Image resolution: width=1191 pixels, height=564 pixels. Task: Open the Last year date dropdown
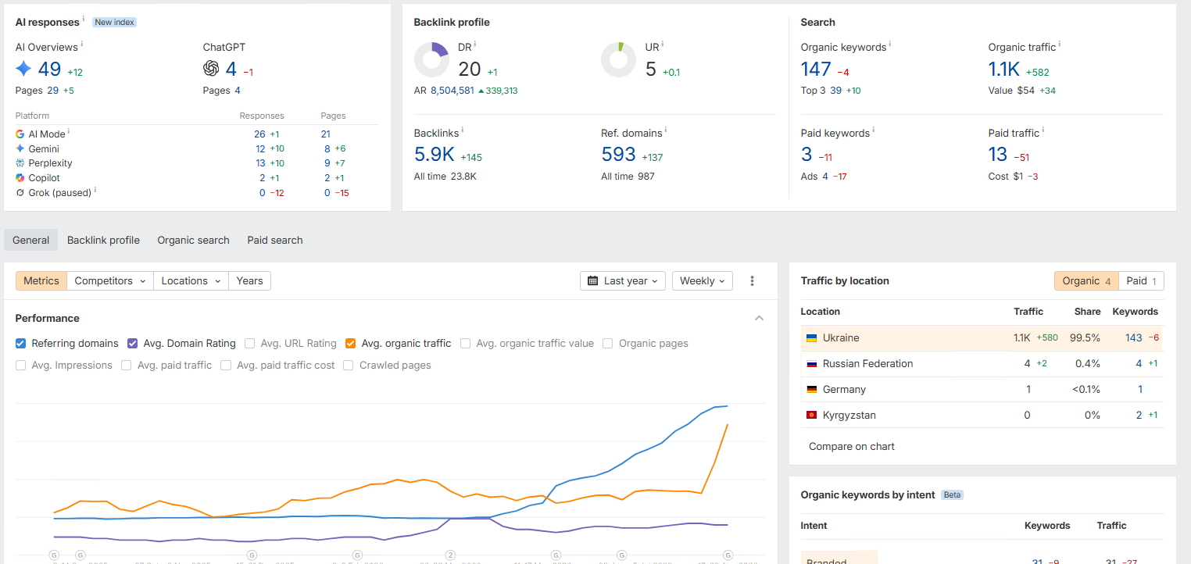pyautogui.click(x=623, y=281)
